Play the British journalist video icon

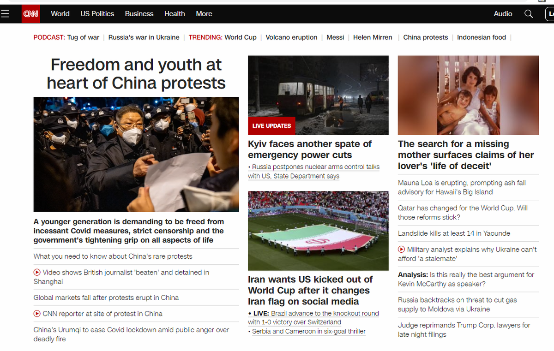(x=37, y=273)
